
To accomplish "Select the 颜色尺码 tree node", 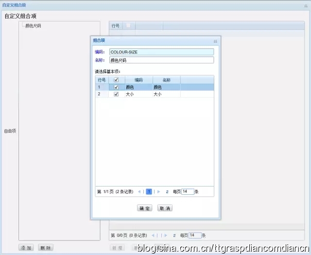I will (x=33, y=26).
